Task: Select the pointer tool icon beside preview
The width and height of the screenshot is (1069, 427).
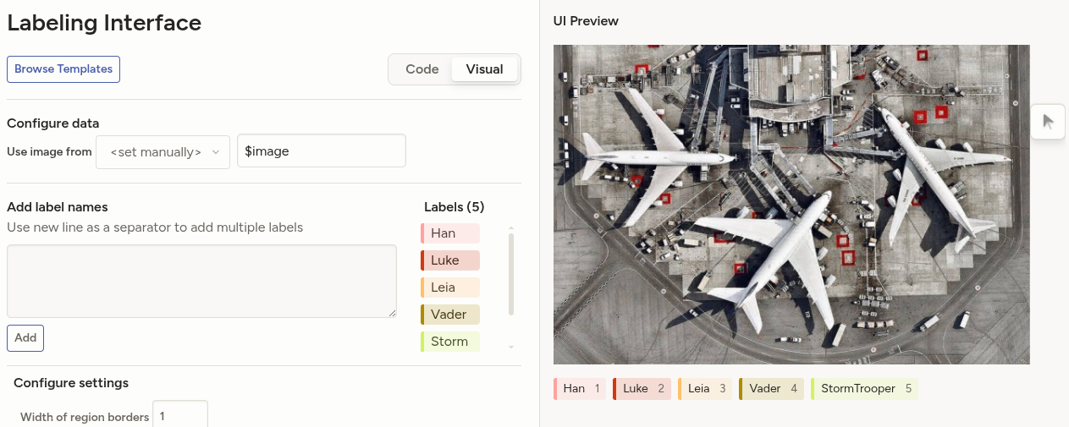Action: click(1048, 121)
